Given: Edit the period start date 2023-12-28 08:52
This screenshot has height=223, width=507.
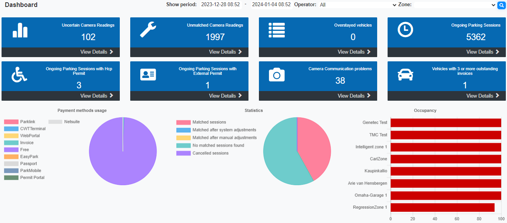Looking at the screenshot, I should point(221,5).
